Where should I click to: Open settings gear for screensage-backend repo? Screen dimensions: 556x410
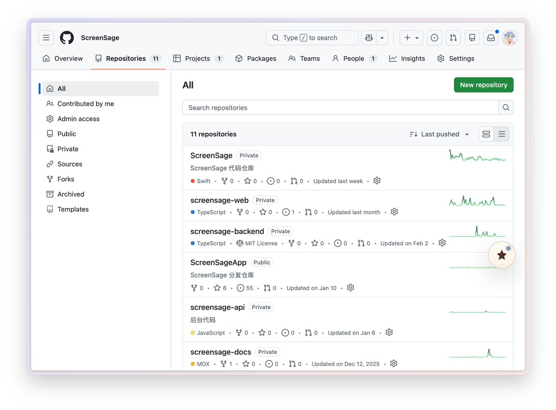442,243
